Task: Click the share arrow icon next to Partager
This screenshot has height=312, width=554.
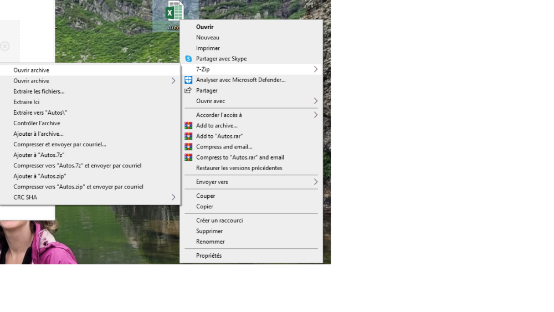Action: tap(188, 90)
